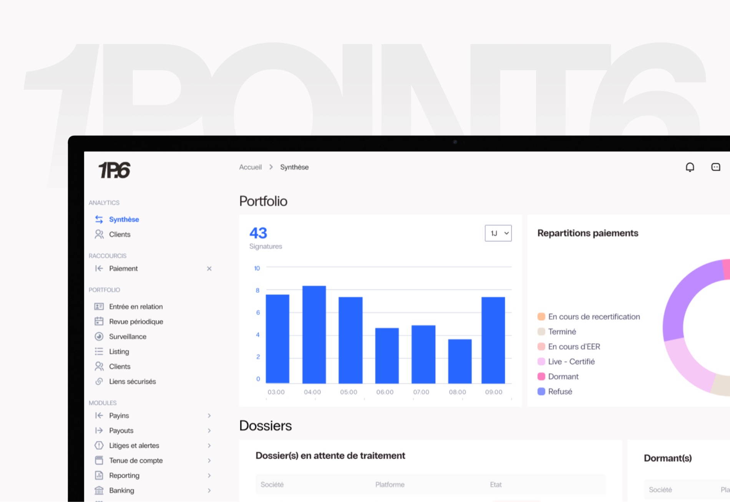Open Clients under Portfolio
This screenshot has height=502, width=730.
(x=119, y=366)
